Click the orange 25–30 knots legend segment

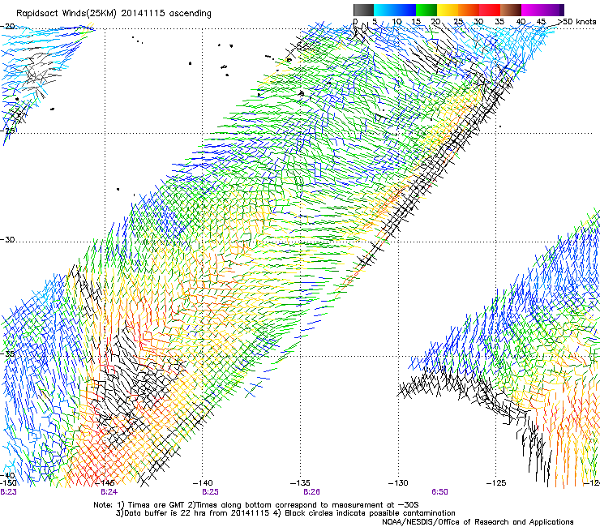point(469,10)
